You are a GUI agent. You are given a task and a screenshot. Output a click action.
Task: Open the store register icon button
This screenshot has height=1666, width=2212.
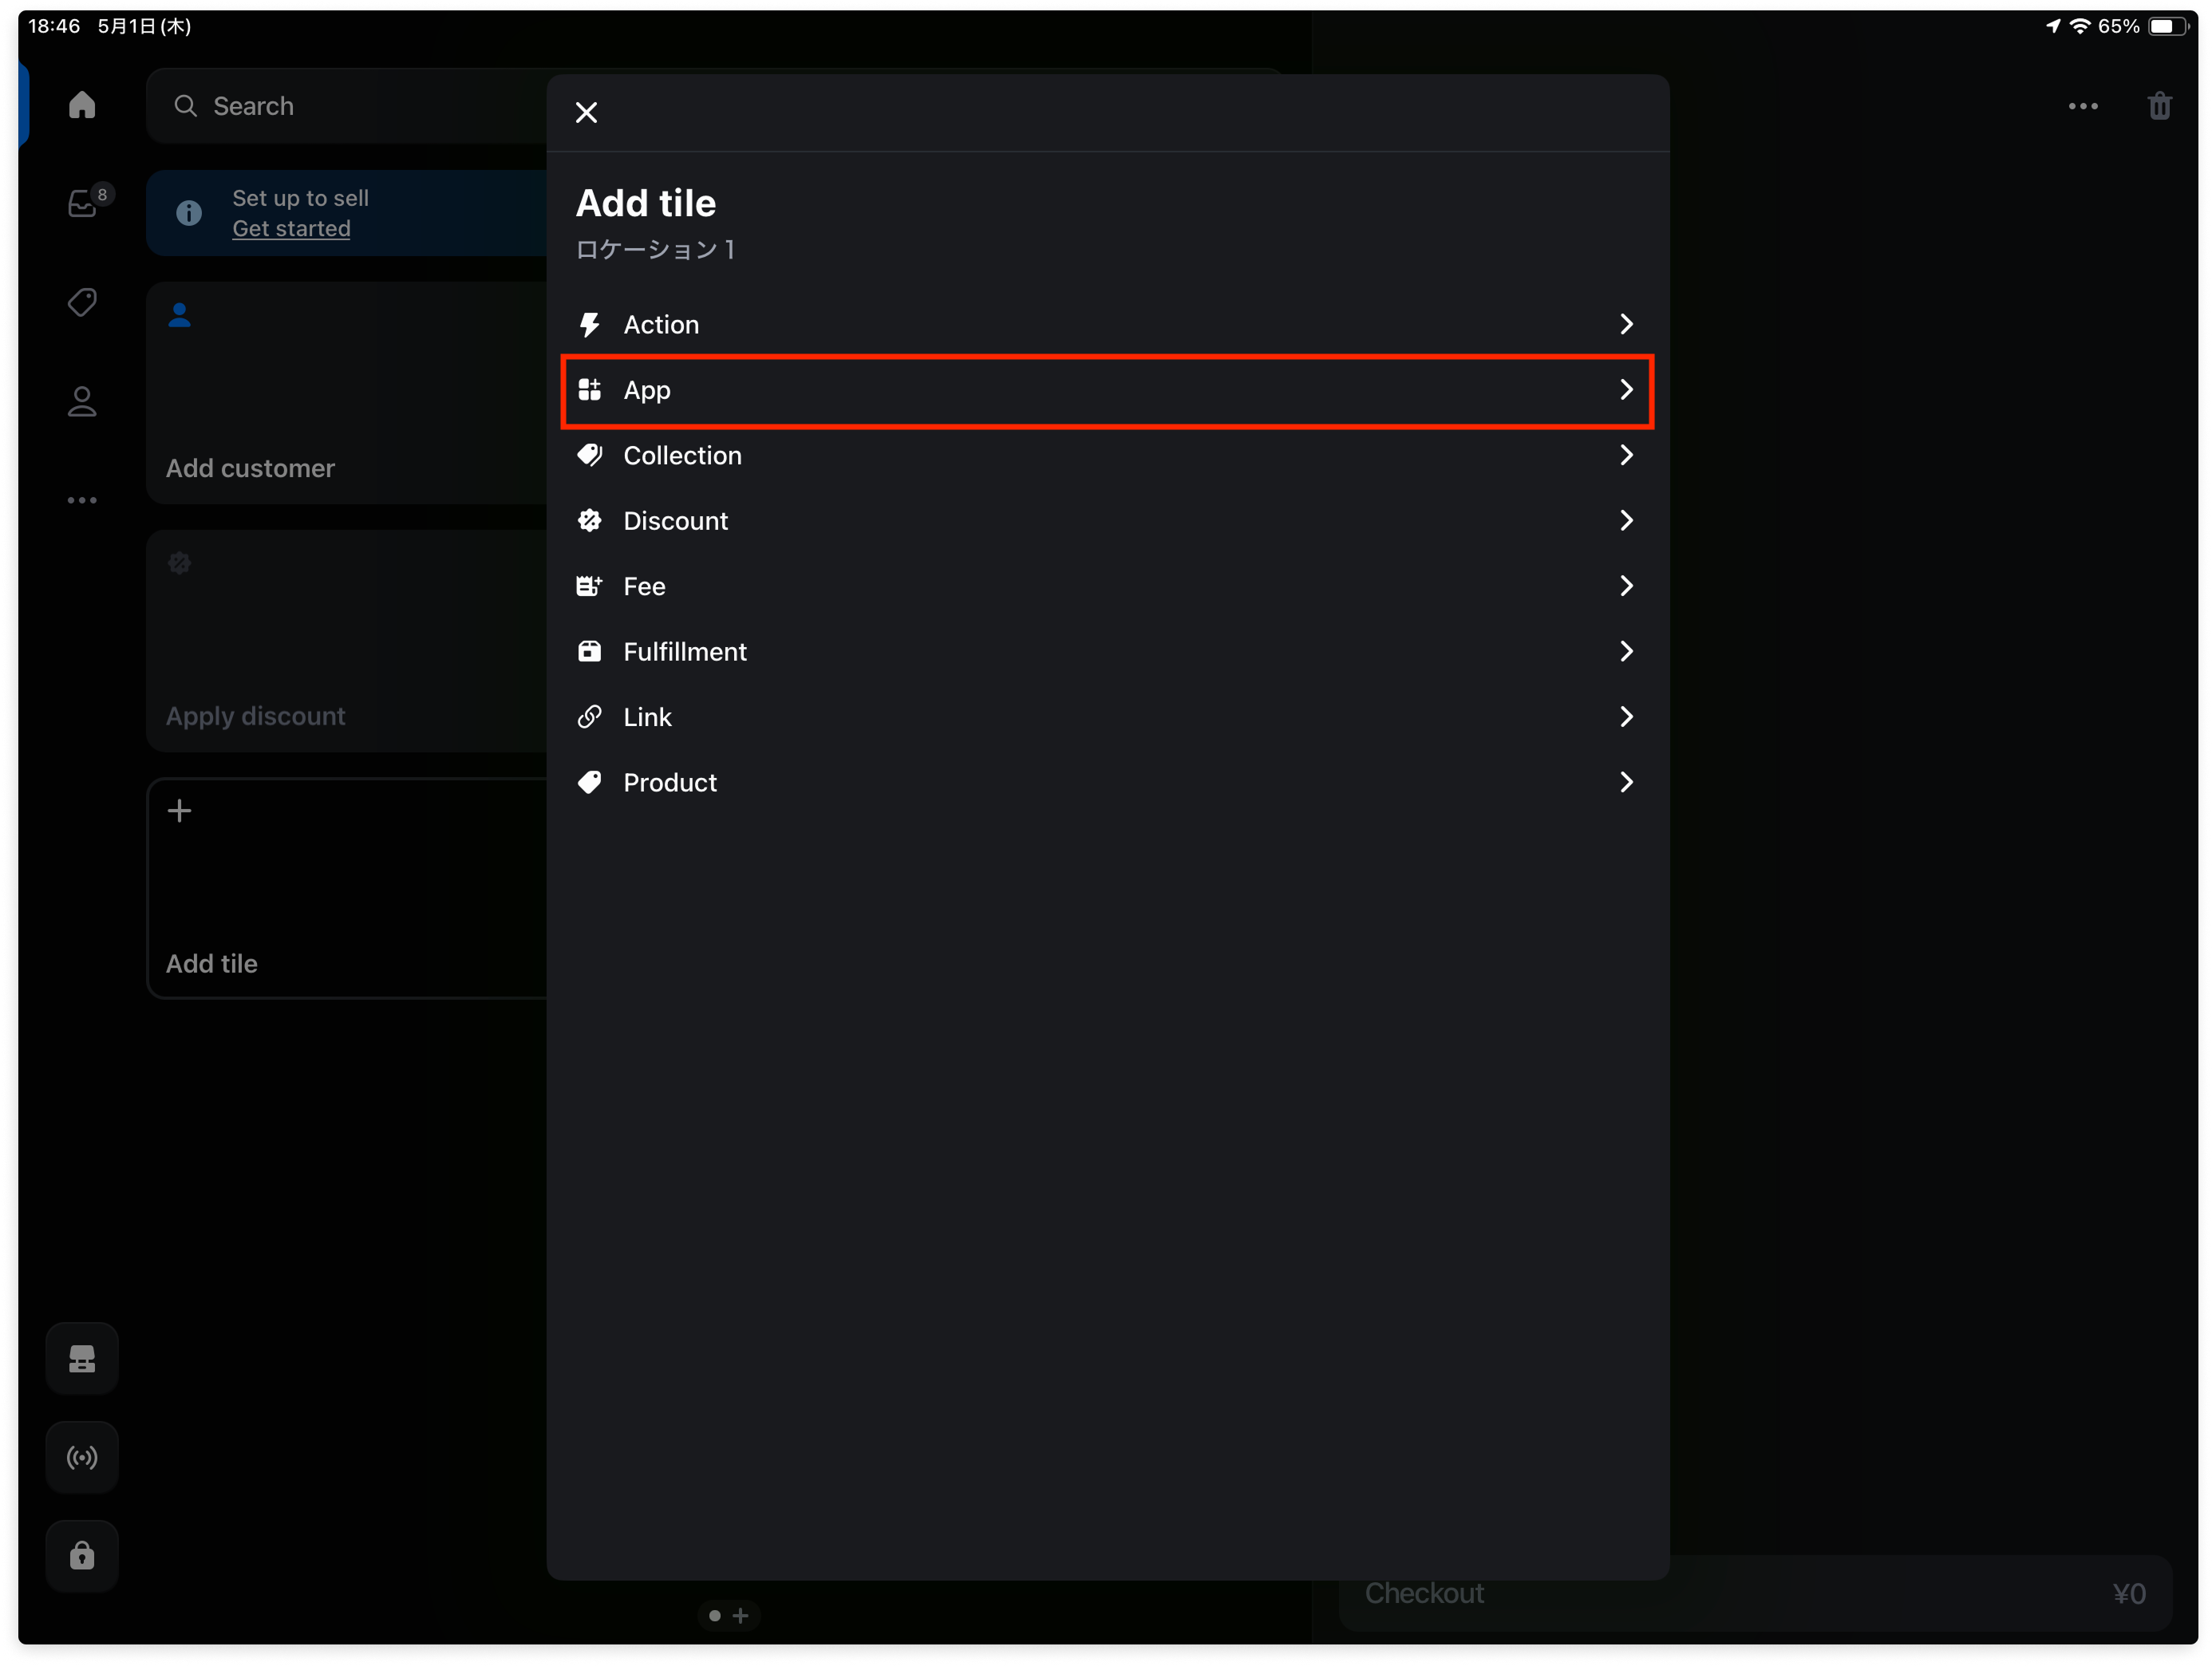(82, 1359)
